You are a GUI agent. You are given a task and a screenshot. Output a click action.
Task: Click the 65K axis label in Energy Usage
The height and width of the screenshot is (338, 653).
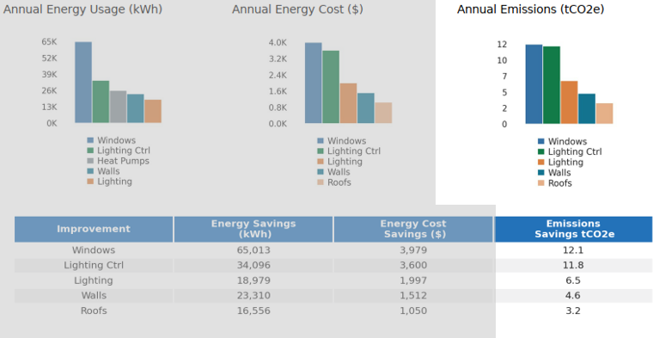pyautogui.click(x=49, y=41)
